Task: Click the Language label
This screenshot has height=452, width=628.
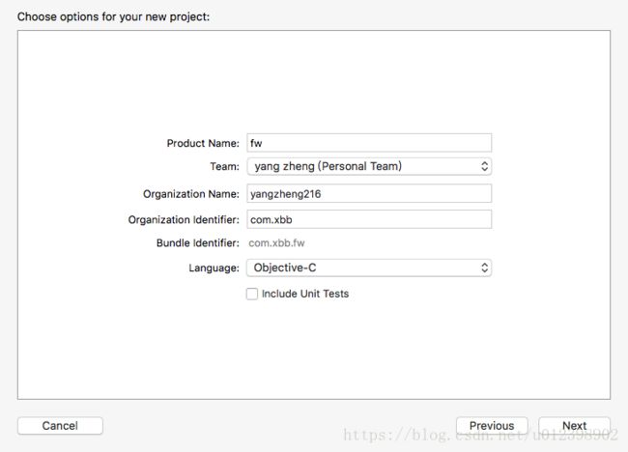Action: coord(214,268)
